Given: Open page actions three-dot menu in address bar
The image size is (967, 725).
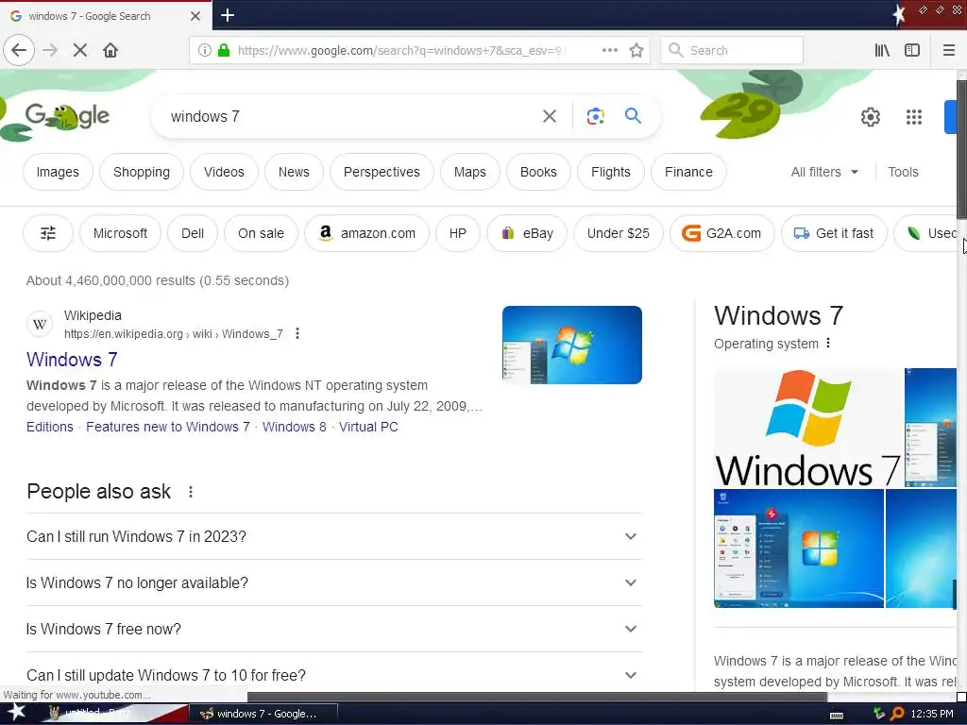Looking at the screenshot, I should pos(609,50).
